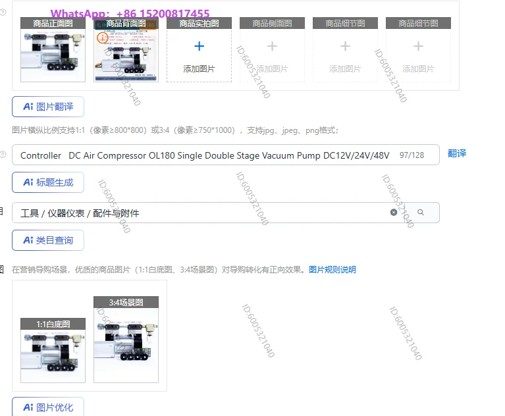The image size is (505, 416).
Task: Click the AI 类目查询 button
Action: tap(48, 240)
